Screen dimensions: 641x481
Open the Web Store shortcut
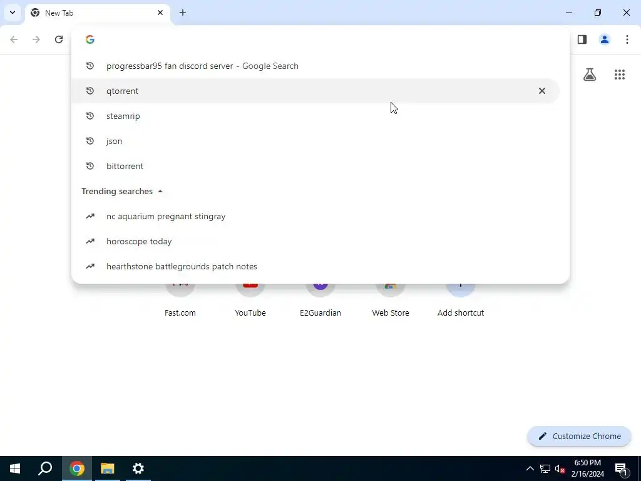click(391, 301)
